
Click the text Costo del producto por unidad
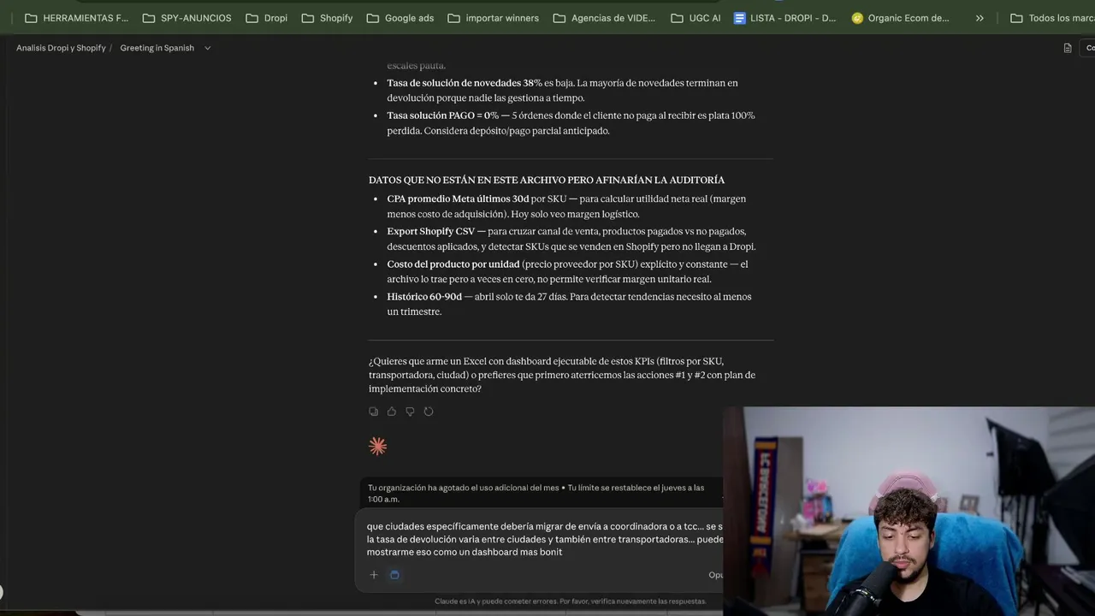click(x=453, y=264)
